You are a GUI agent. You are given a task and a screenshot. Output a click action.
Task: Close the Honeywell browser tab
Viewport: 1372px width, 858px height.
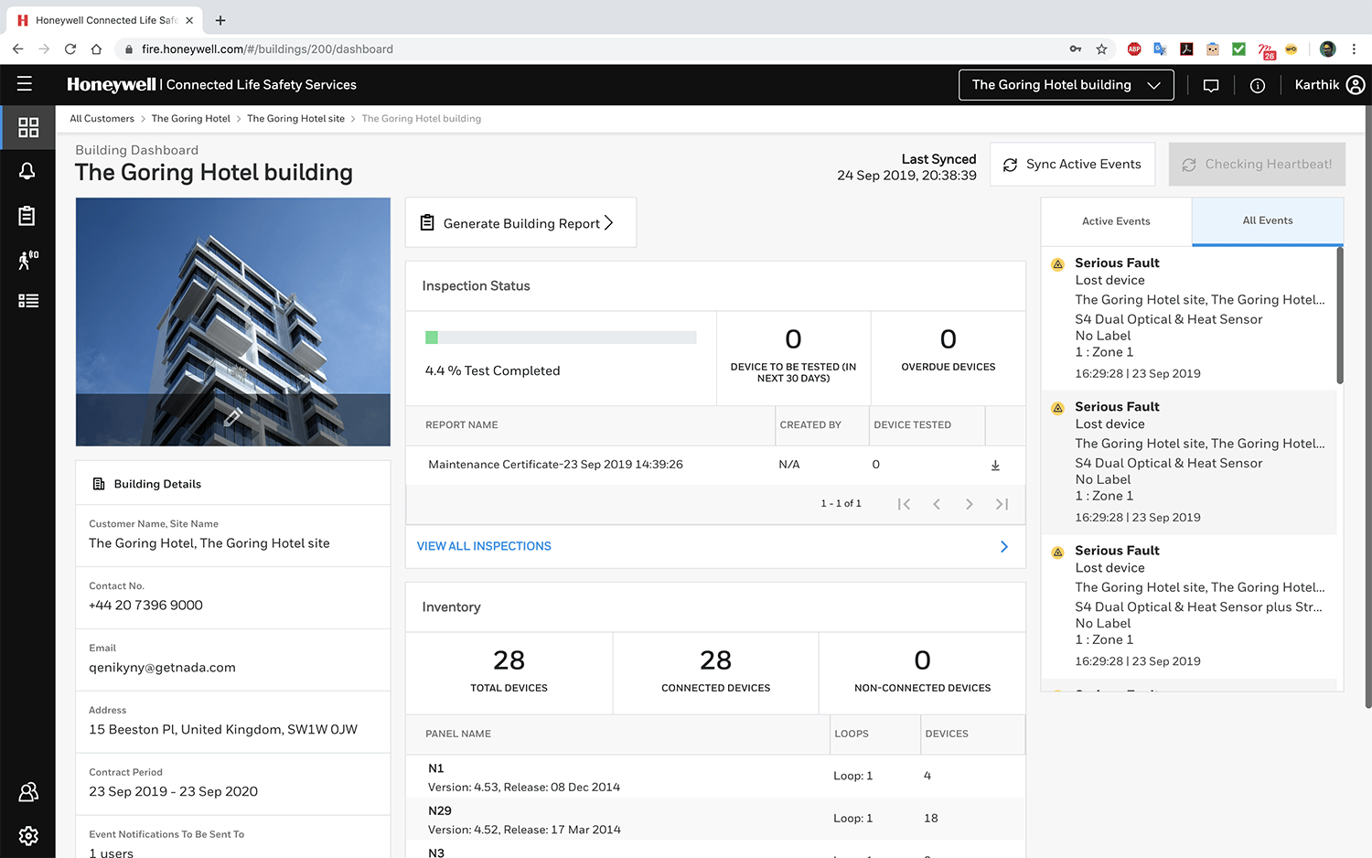click(189, 20)
